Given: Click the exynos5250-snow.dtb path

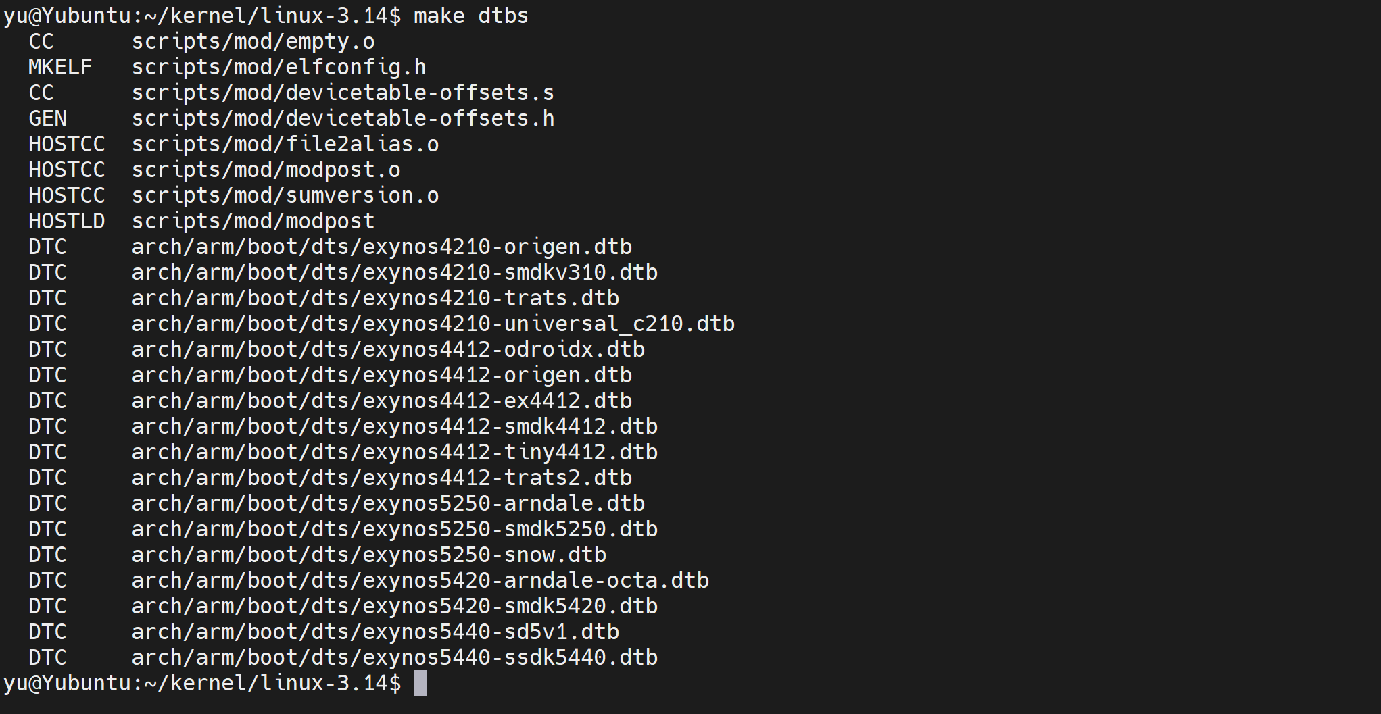Looking at the screenshot, I should point(369,555).
